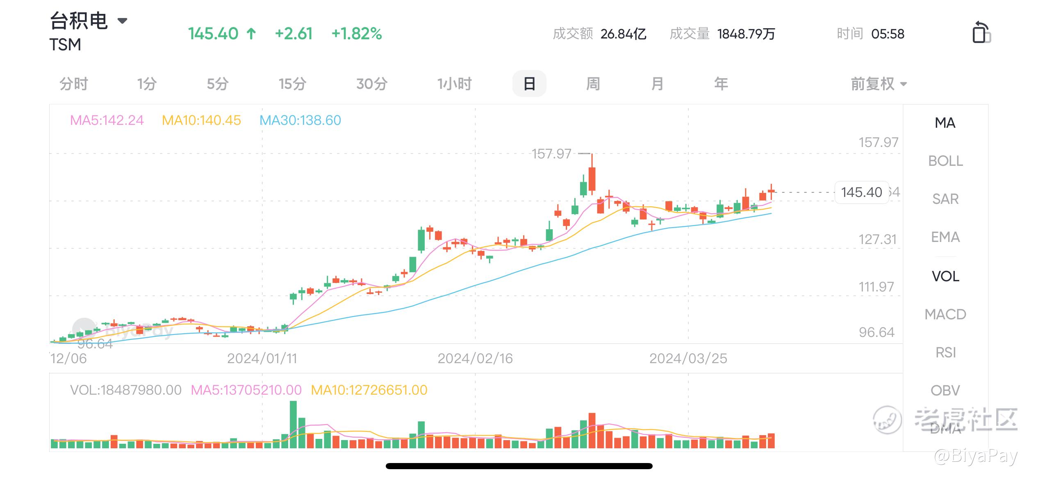
Task: Select the OBV sub-indicator
Action: [x=945, y=391]
